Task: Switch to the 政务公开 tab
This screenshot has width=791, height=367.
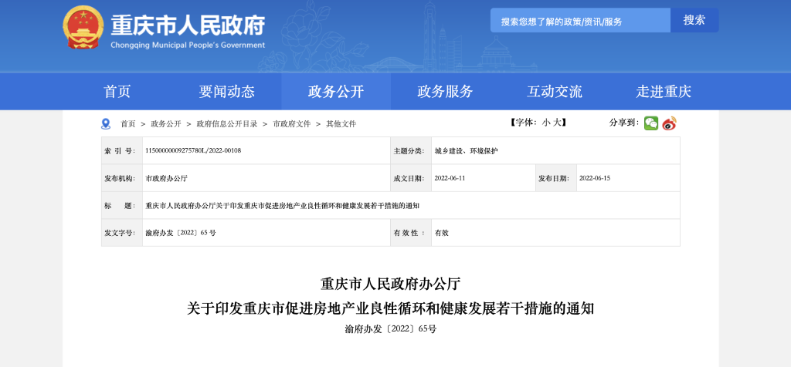Action: (x=336, y=92)
